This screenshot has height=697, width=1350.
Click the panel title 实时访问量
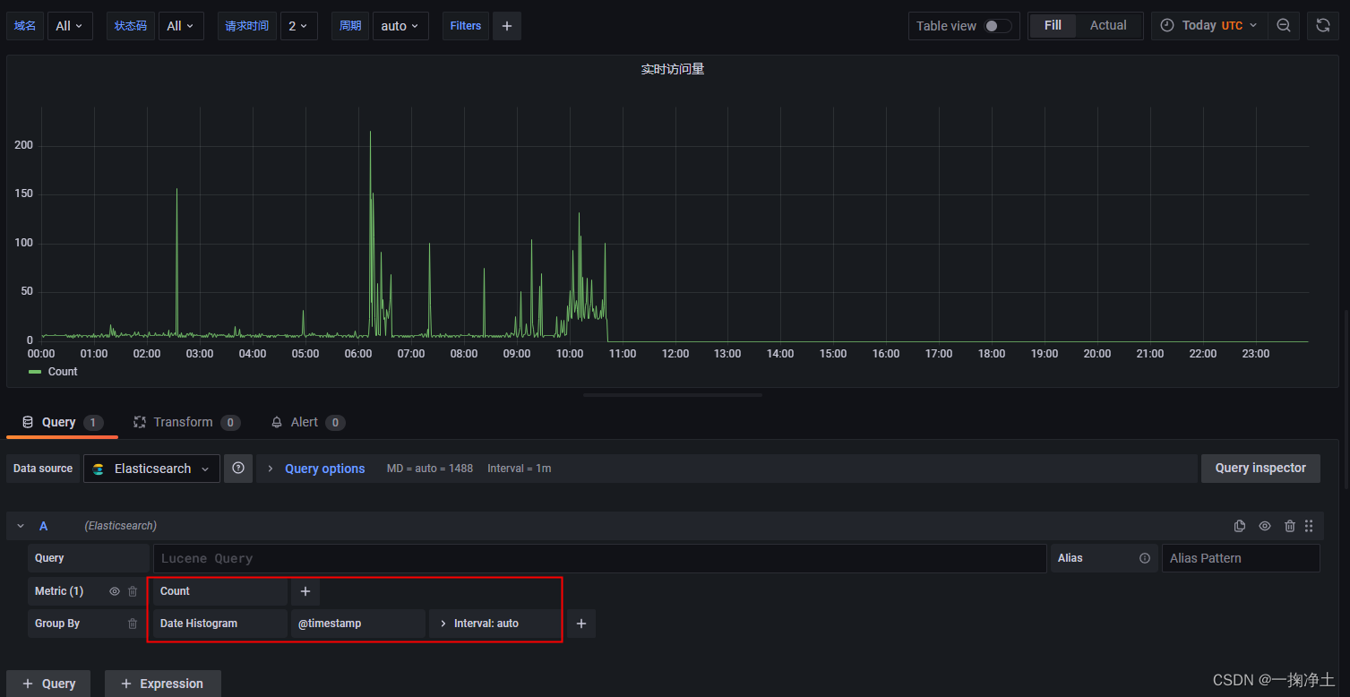(673, 69)
